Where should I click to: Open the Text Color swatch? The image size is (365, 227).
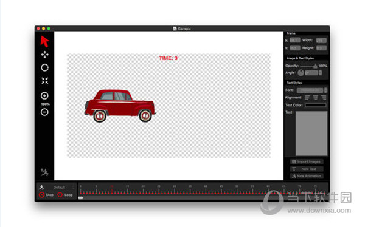point(315,105)
